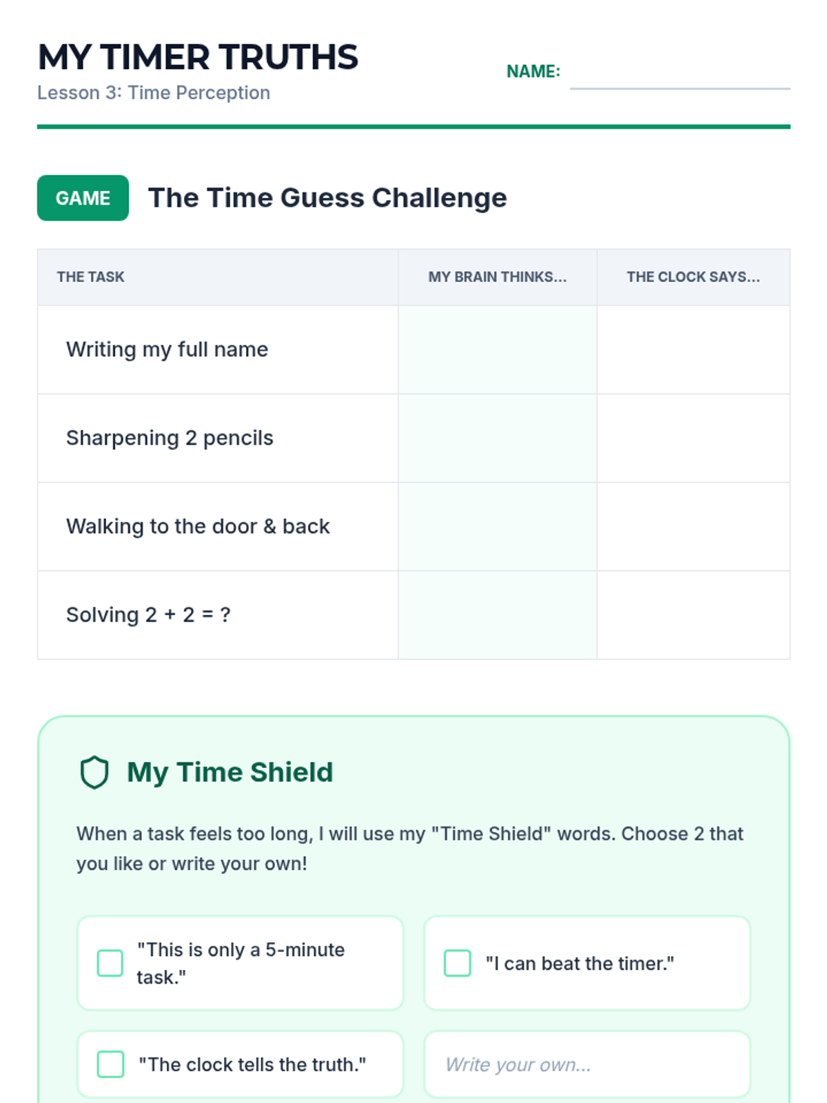The width and height of the screenshot is (827, 1103).
Task: Tick the "I can beat the timer" checkbox
Action: coord(458,963)
